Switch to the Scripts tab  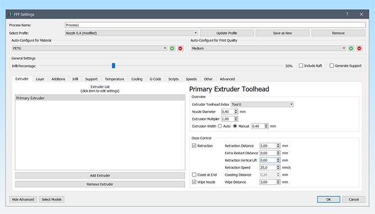click(173, 79)
